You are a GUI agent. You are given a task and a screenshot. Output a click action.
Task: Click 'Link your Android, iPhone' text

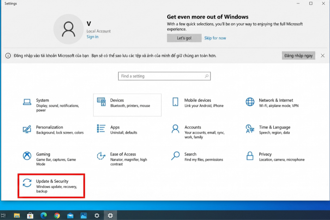204,106
